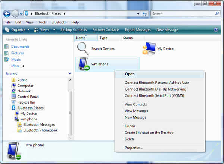Select Control Panel in tree
Image resolution: width=224 pixels, height=164 pixels.
(x=28, y=97)
